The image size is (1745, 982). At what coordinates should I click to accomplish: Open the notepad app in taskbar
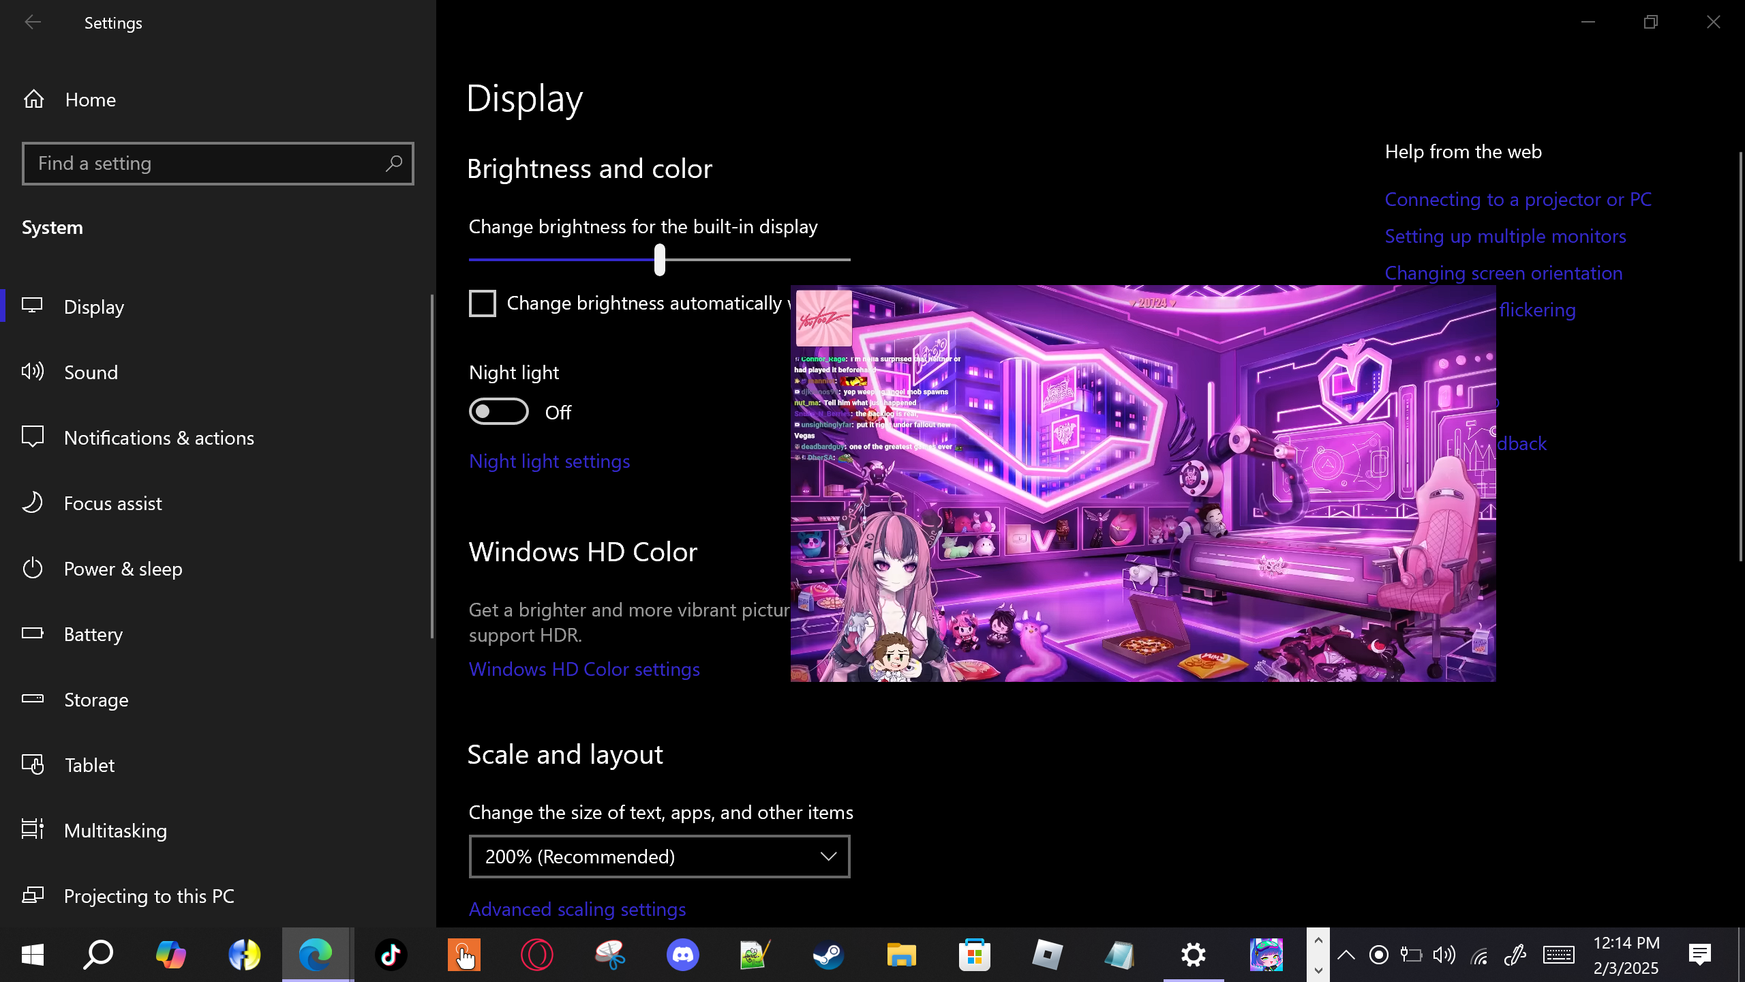[1121, 955]
